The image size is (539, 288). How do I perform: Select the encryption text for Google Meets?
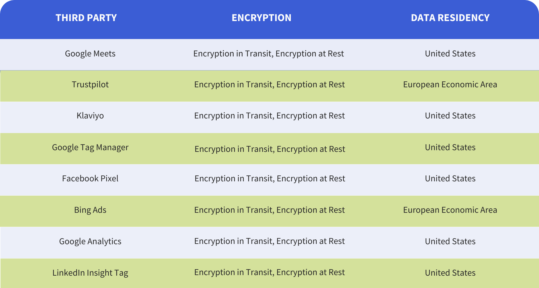coord(268,54)
